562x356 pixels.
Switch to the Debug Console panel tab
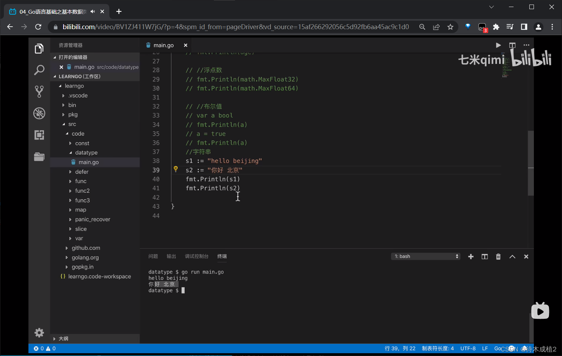197,256
